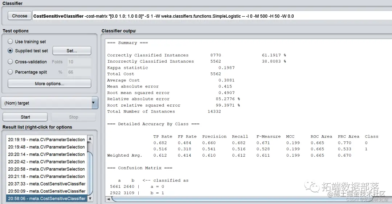Click the CostSensitiveClassifier configuration text field
Image resolution: width=392 pixels, height=204 pixels.
[212, 16]
